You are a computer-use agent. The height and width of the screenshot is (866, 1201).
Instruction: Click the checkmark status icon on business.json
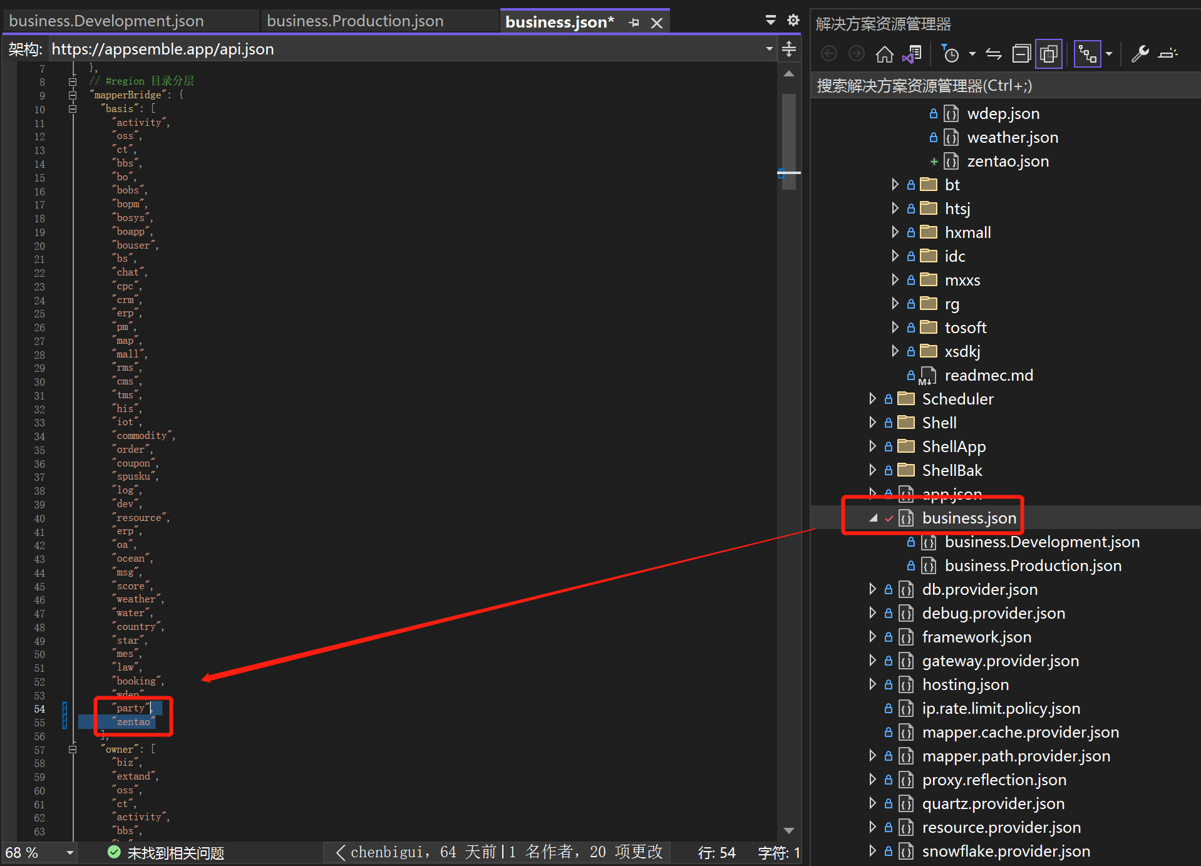[889, 518]
